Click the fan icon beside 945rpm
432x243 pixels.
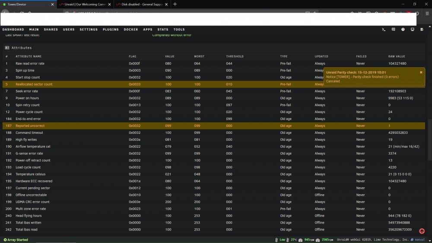(300, 240)
